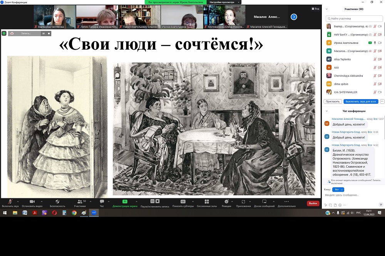The width and height of the screenshot is (385, 256).
Task: Open Сессионные залы breakout rooms icon
Action: click(x=207, y=202)
